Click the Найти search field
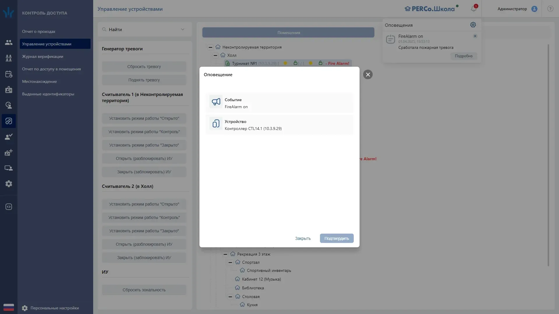Viewport: 559px width, 314px height. point(145,29)
